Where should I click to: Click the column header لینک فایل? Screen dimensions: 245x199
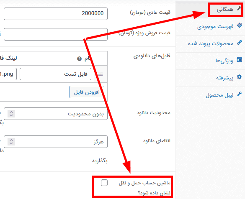tap(8, 58)
